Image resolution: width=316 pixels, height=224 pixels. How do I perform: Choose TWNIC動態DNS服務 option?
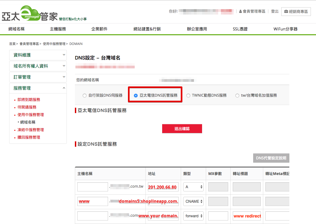(x=188, y=96)
